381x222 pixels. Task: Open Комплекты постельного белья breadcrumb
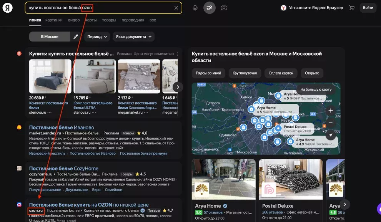click(x=111, y=210)
